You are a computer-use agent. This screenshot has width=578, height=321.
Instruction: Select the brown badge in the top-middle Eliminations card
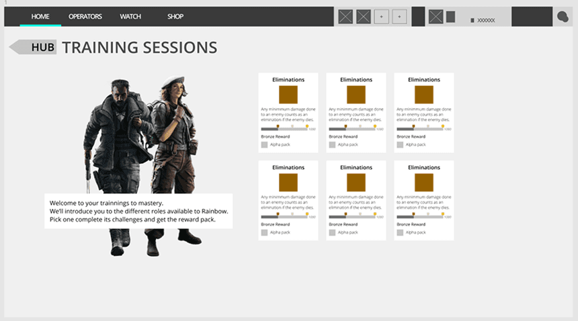click(x=356, y=95)
